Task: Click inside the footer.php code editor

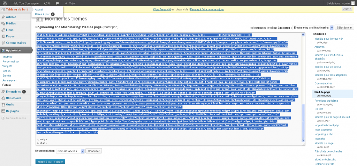Action: (170, 89)
